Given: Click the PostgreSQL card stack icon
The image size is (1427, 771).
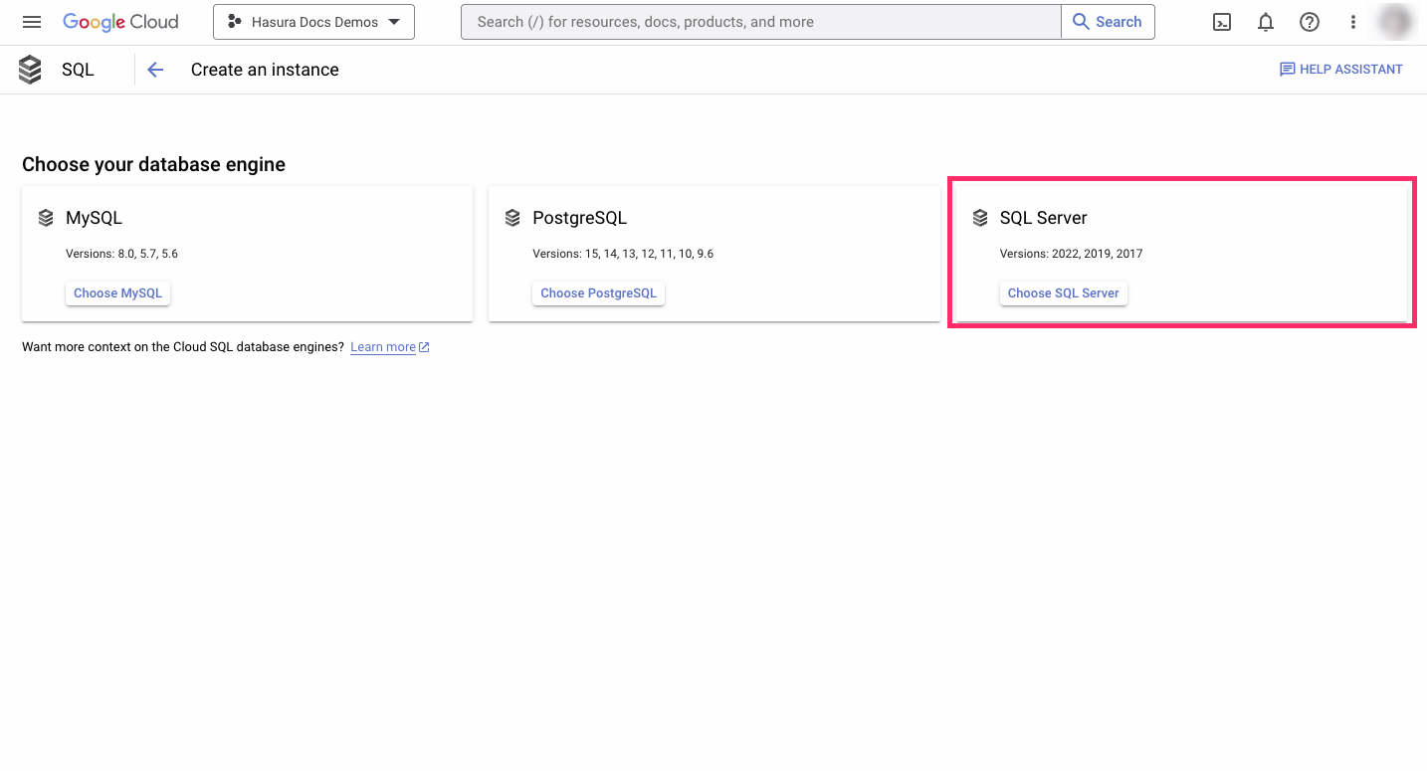Looking at the screenshot, I should pos(512,218).
